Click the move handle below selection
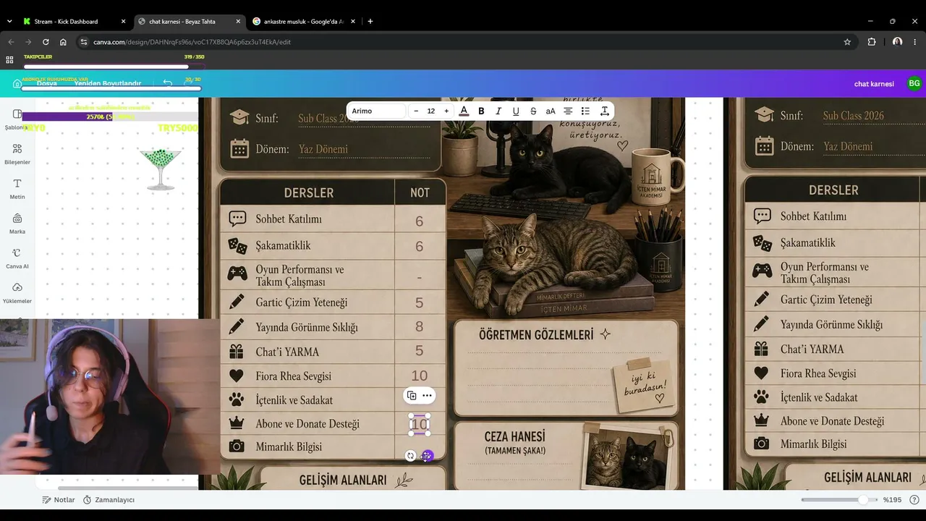The image size is (926, 521). click(x=427, y=456)
